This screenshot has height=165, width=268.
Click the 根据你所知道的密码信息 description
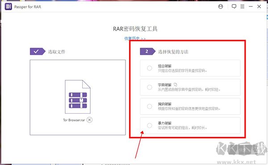pyautogui.click(x=189, y=108)
